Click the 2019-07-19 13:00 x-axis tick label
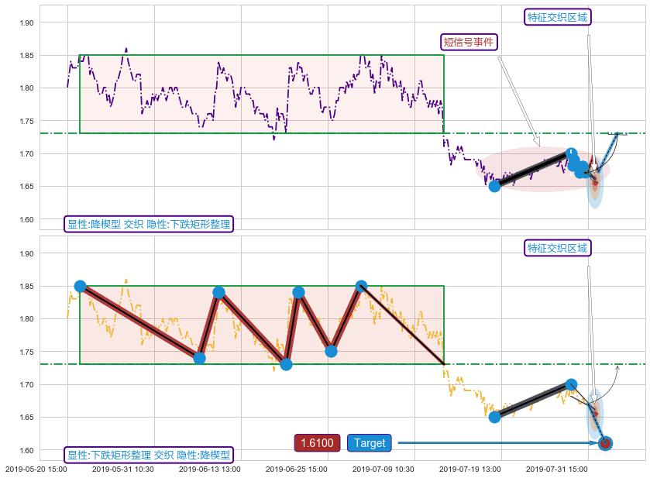 click(469, 469)
